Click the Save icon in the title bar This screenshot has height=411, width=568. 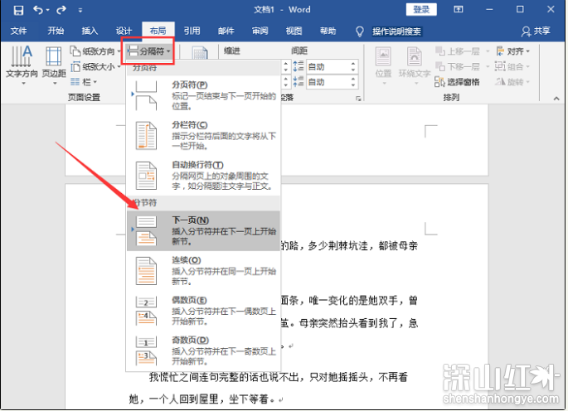17,10
